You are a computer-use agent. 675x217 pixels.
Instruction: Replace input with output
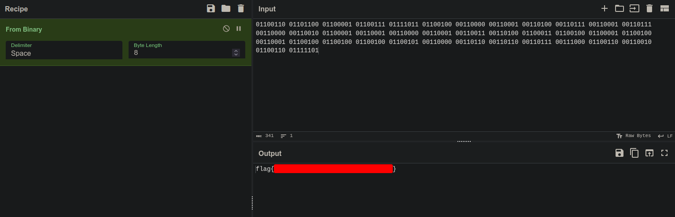pyautogui.click(x=649, y=153)
